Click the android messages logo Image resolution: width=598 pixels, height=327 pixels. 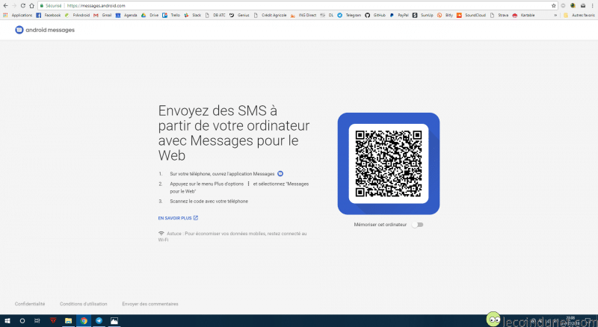pyautogui.click(x=45, y=30)
